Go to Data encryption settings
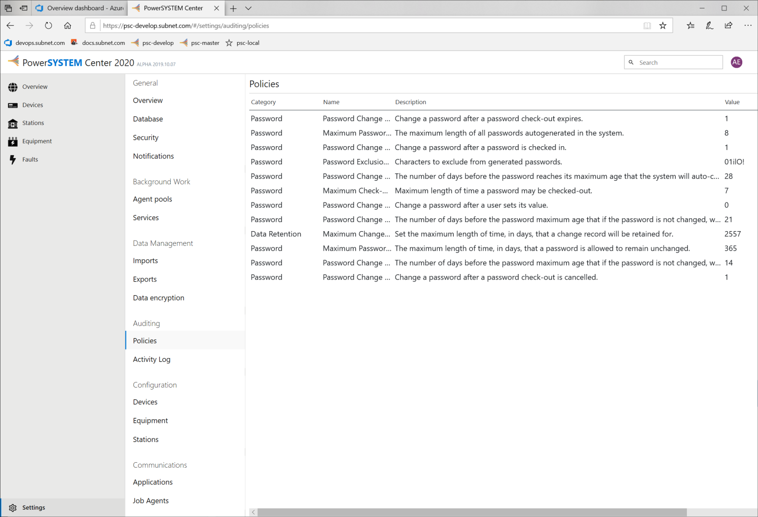Screen dimensions: 758x517 coord(158,298)
